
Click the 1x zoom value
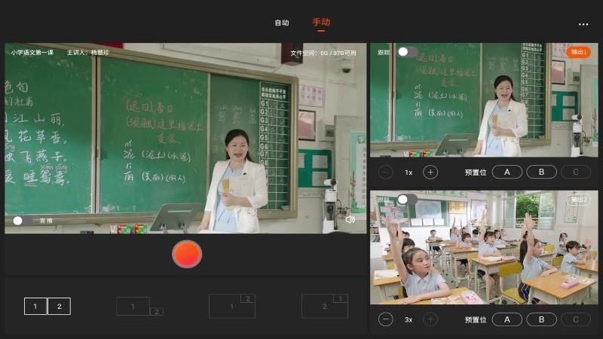click(x=409, y=173)
